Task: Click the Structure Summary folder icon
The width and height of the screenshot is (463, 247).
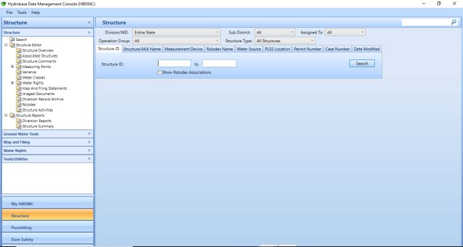Action: 19,126
